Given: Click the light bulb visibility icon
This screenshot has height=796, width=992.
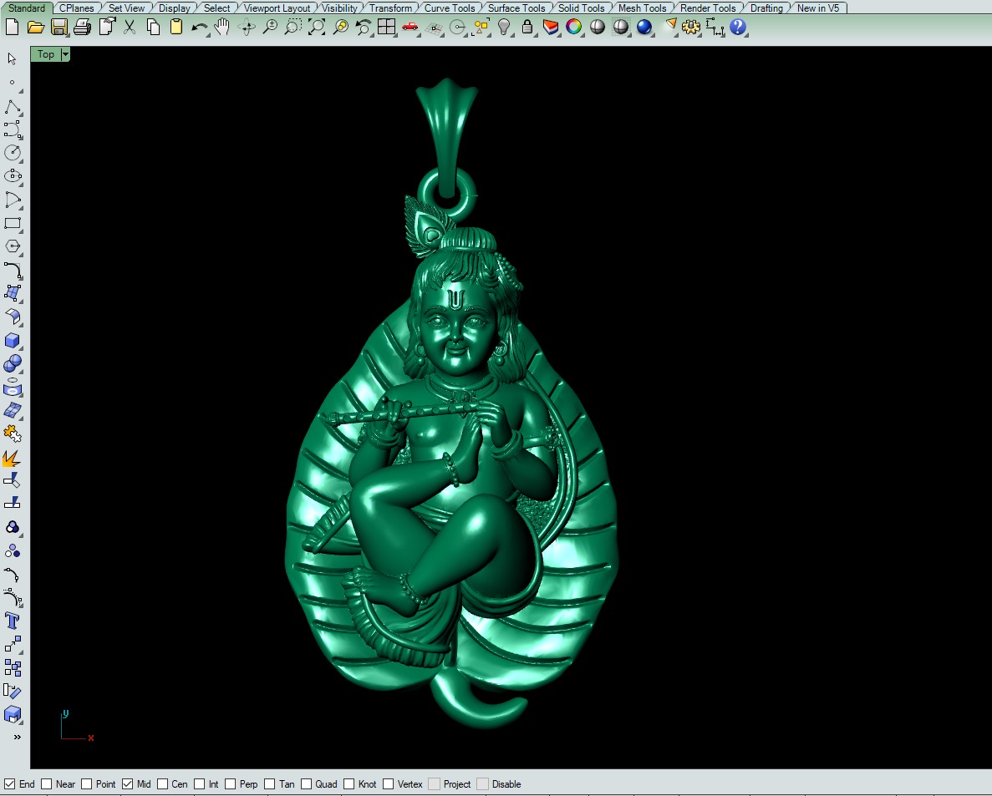Looking at the screenshot, I should click(x=504, y=28).
